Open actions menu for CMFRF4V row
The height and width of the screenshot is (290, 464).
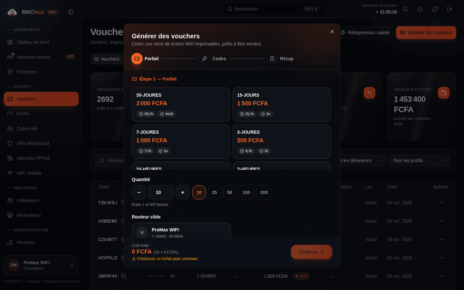coord(442,276)
